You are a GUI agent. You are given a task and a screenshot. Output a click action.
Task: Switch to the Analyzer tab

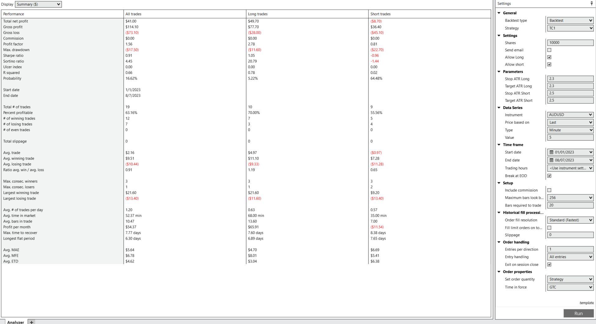coord(15,322)
